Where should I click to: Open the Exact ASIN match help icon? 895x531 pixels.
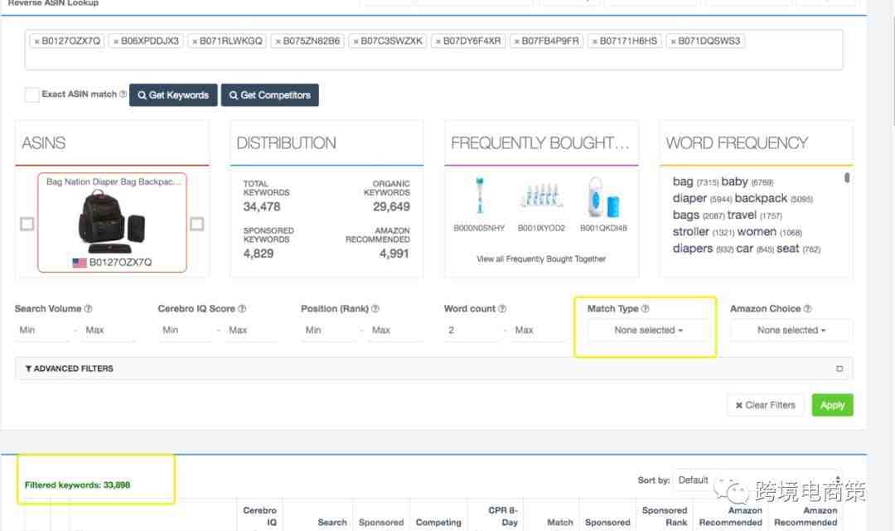tap(123, 94)
